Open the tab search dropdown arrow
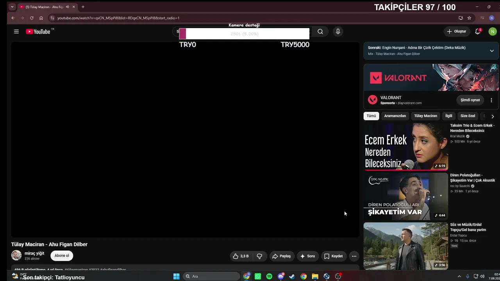The width and height of the screenshot is (500, 281). pyautogui.click(x=12, y=7)
